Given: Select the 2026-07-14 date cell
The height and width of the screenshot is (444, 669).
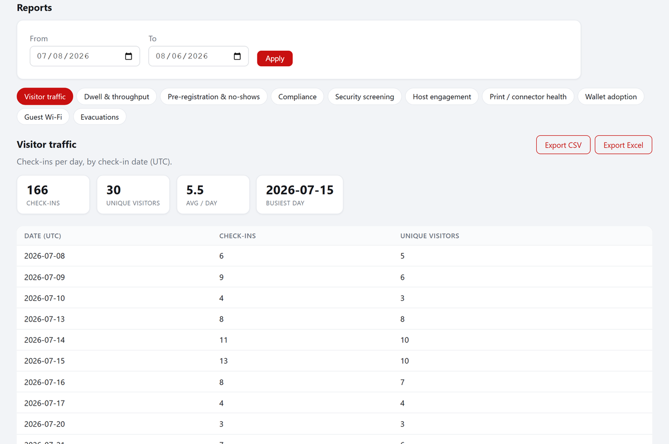Looking at the screenshot, I should (x=45, y=340).
